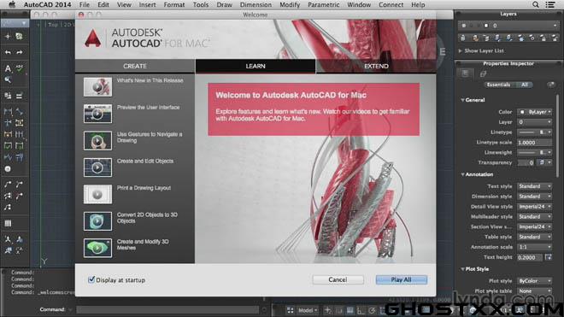Open the Color ByLayer dropdown
The height and width of the screenshot is (317, 564).
pos(534,112)
